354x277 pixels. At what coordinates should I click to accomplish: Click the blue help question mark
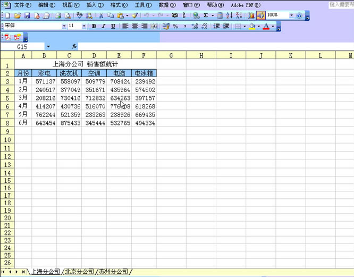(299, 15)
